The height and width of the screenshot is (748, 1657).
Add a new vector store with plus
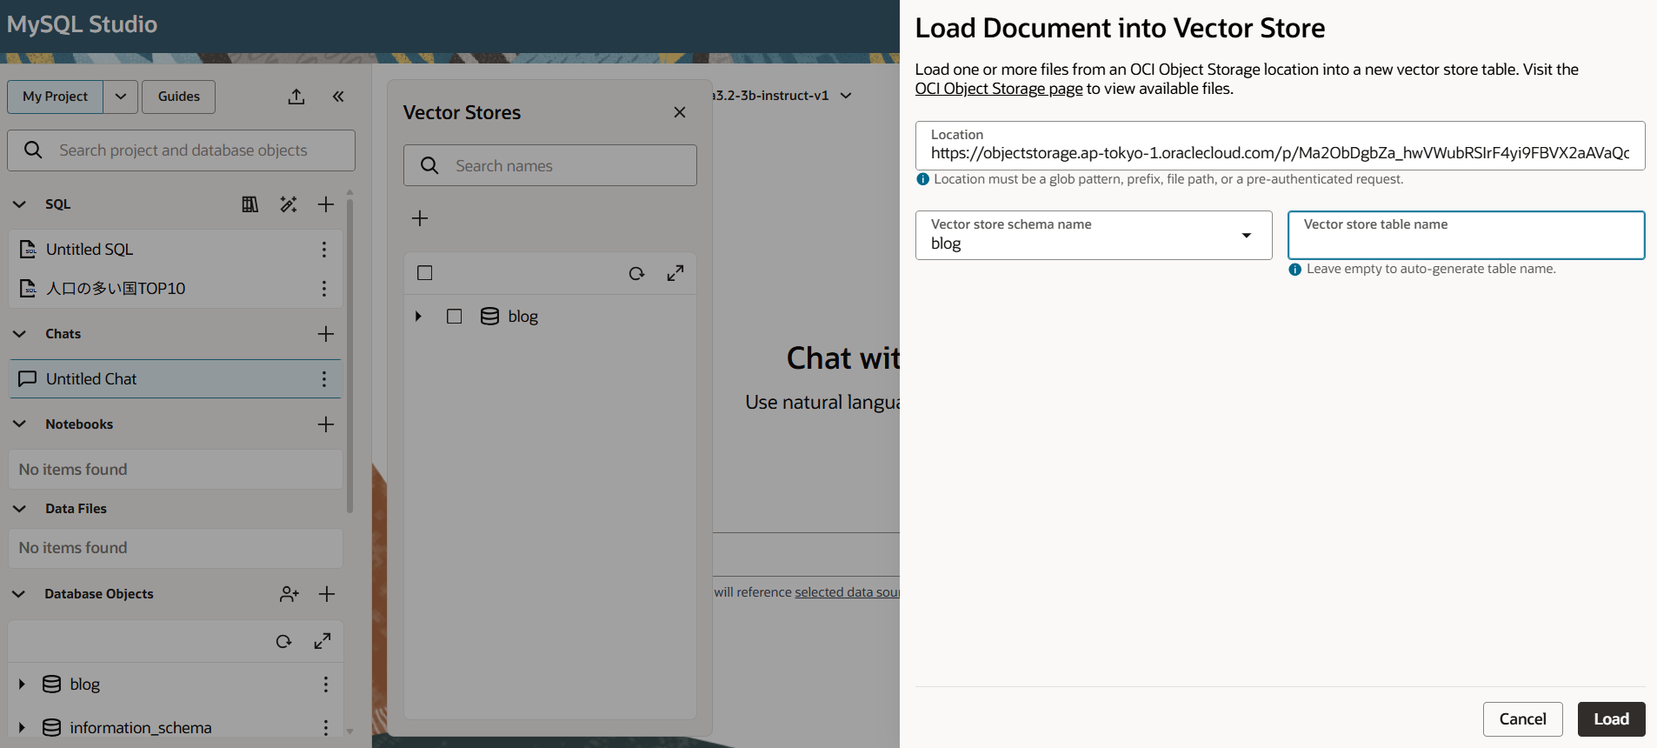coord(420,218)
